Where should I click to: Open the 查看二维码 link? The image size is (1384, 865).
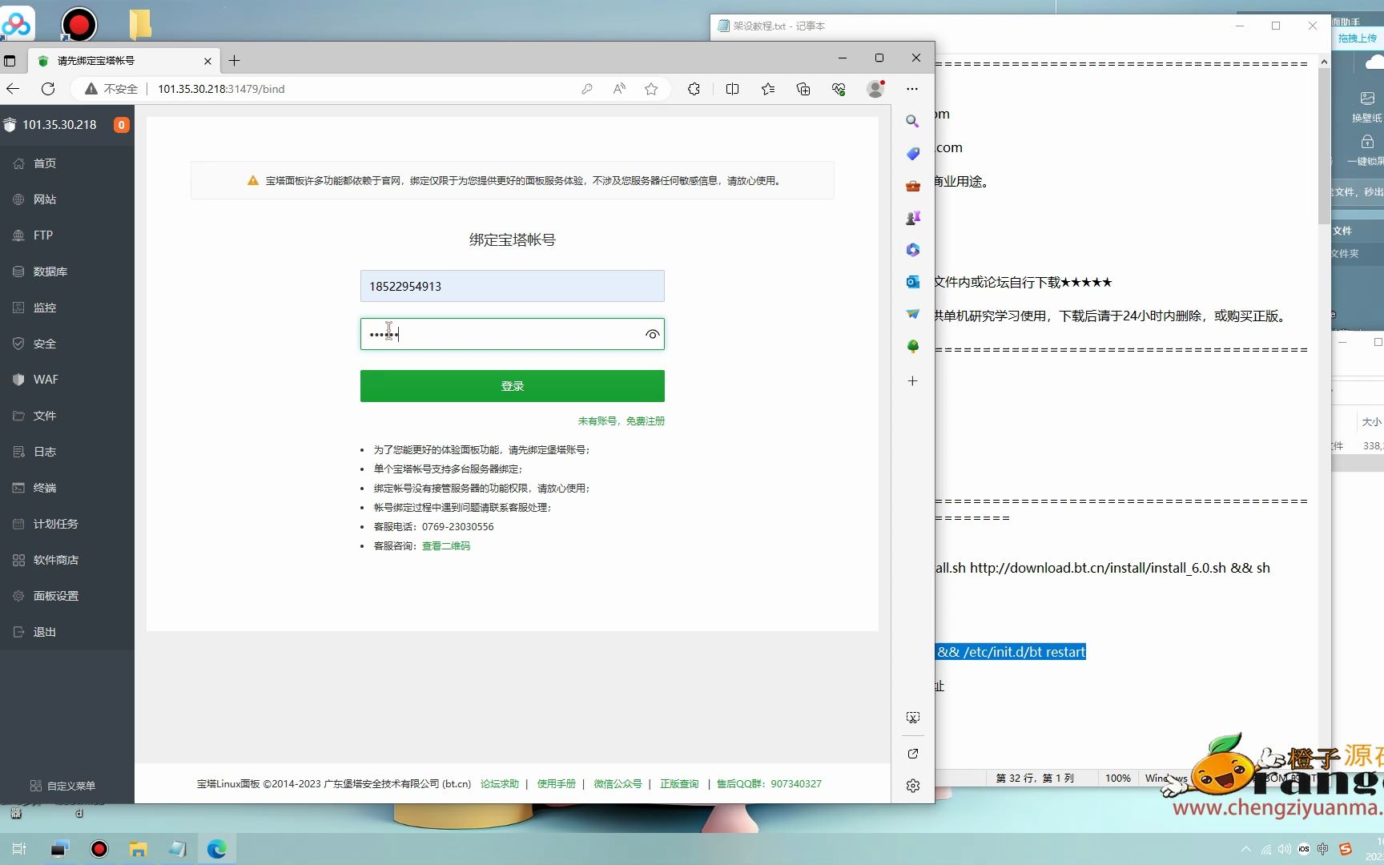click(446, 546)
